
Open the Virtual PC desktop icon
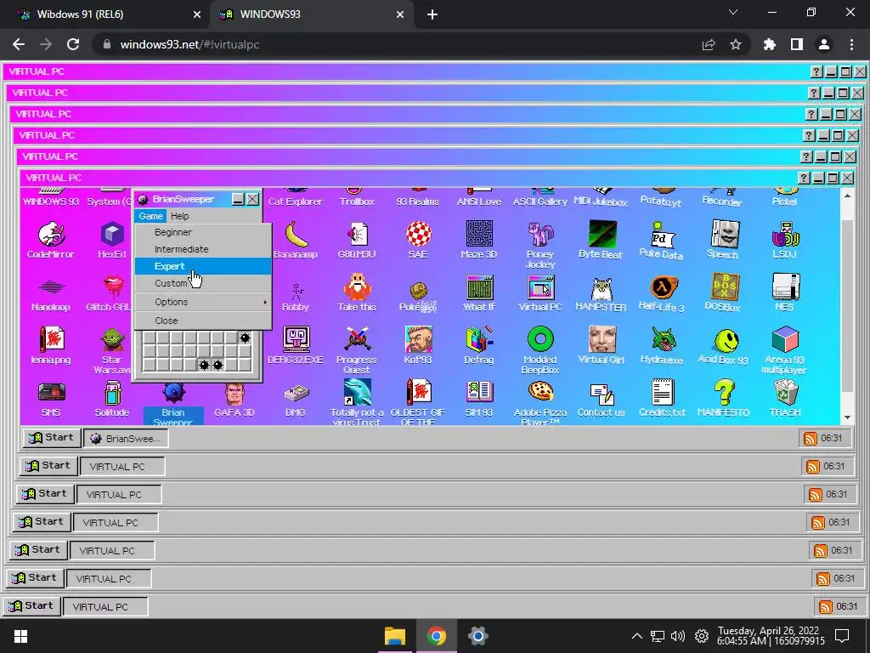(540, 292)
